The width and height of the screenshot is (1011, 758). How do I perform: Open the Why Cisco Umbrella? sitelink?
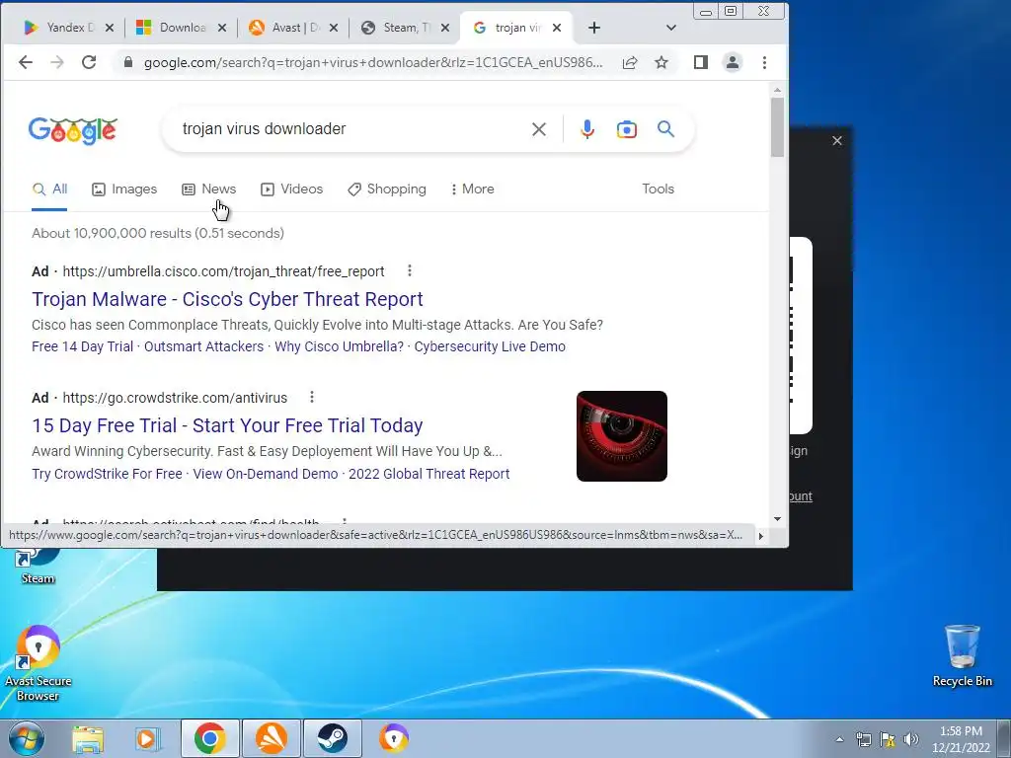pos(340,346)
